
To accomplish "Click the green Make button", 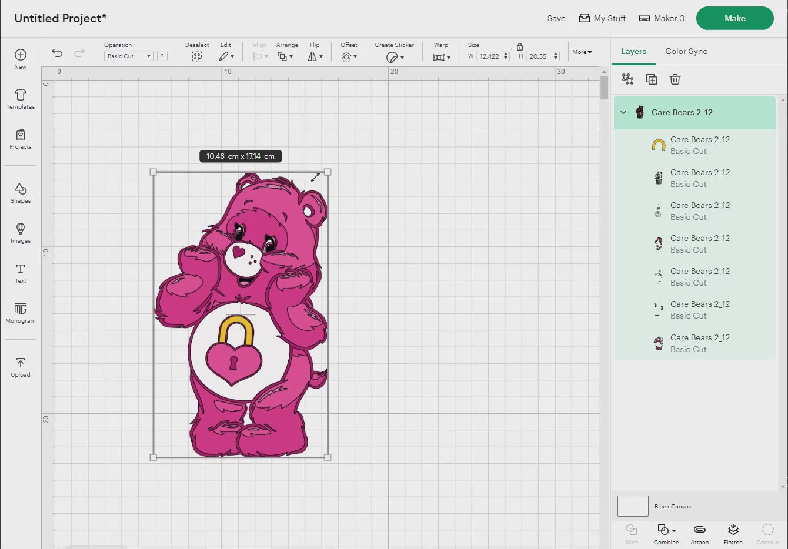I will tap(735, 18).
